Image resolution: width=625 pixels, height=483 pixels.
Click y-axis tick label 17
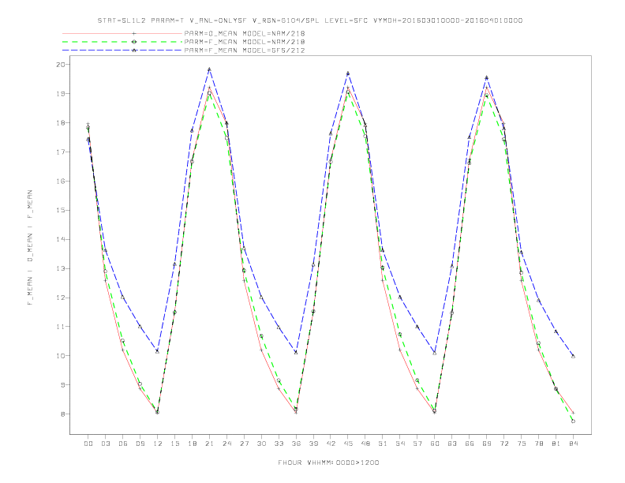point(62,152)
